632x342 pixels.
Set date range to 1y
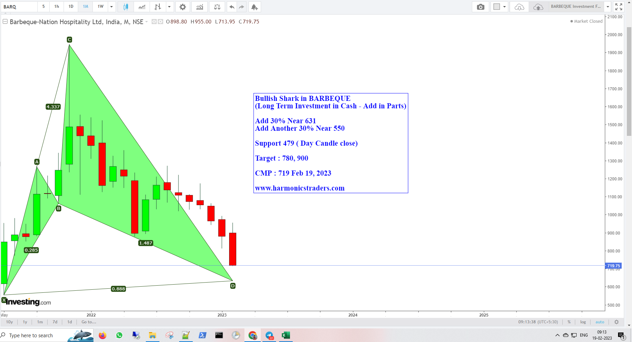point(25,322)
